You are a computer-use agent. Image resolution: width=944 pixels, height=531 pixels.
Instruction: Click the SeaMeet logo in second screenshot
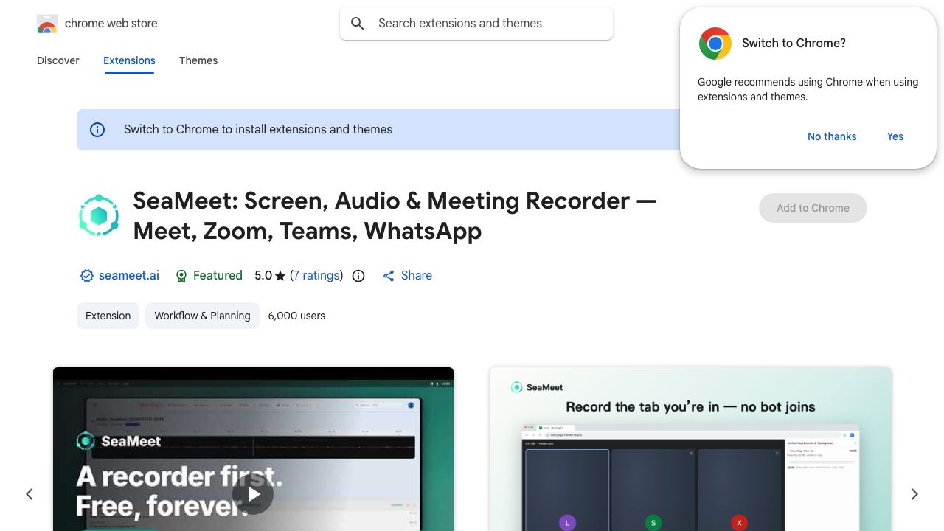(537, 387)
